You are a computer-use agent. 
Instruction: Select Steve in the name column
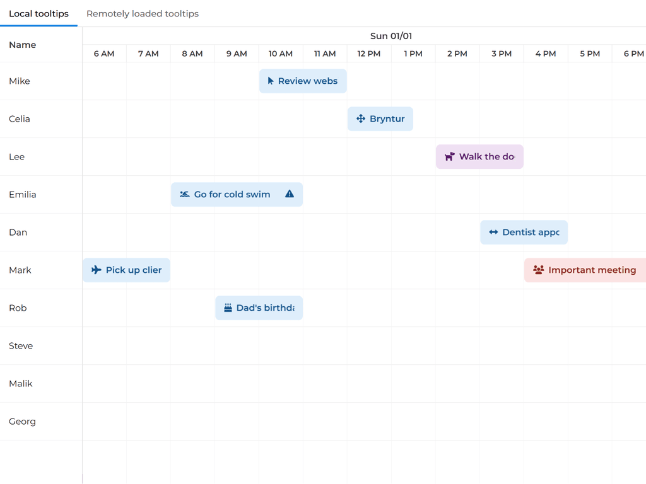click(x=21, y=346)
